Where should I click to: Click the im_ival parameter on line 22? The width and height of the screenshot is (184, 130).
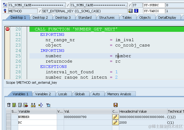pos(125,40)
